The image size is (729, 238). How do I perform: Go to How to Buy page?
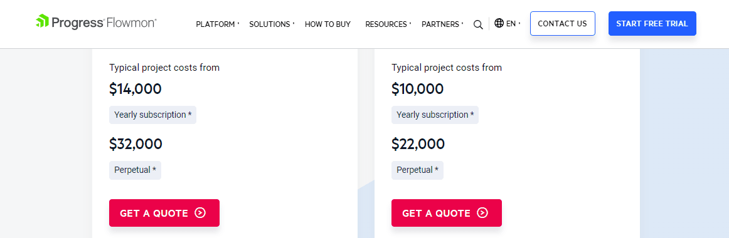pos(327,24)
